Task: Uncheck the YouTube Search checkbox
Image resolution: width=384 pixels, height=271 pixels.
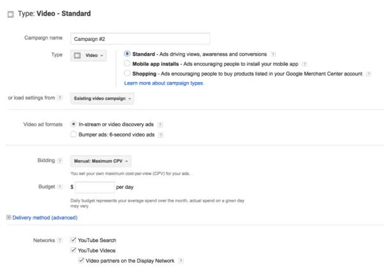Action: [74, 240]
